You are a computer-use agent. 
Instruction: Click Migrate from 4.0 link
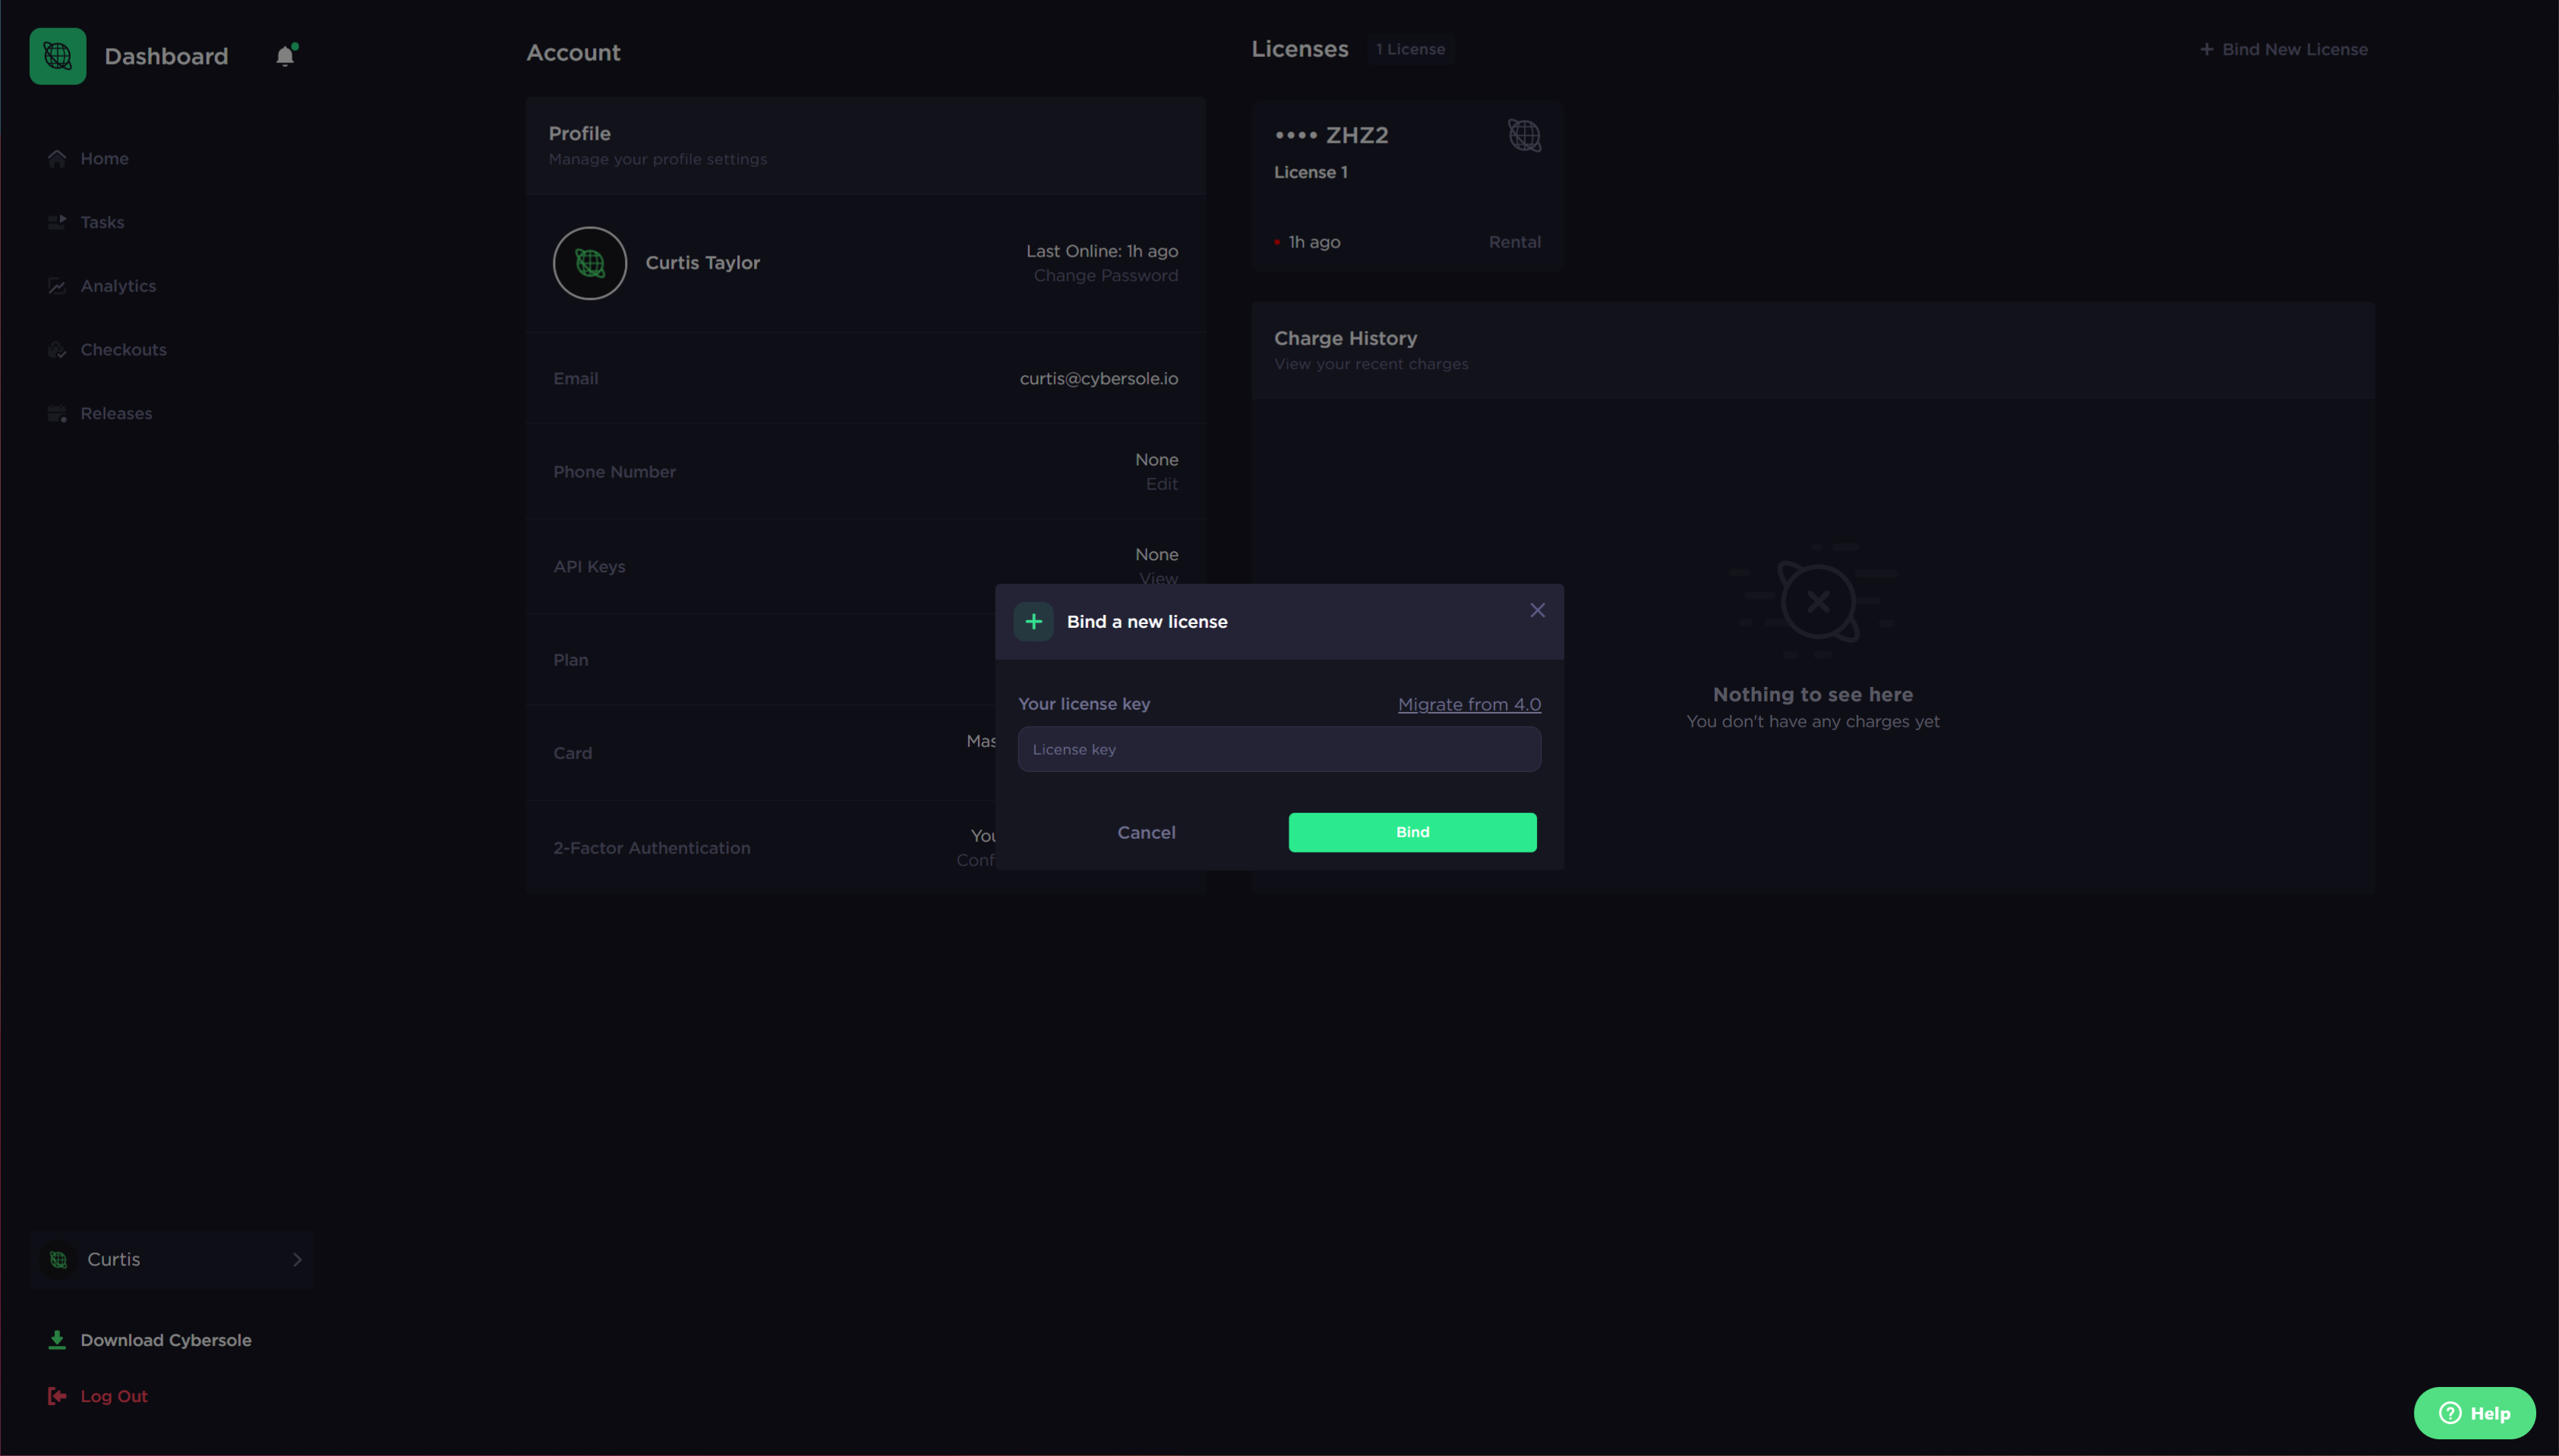tap(1469, 704)
